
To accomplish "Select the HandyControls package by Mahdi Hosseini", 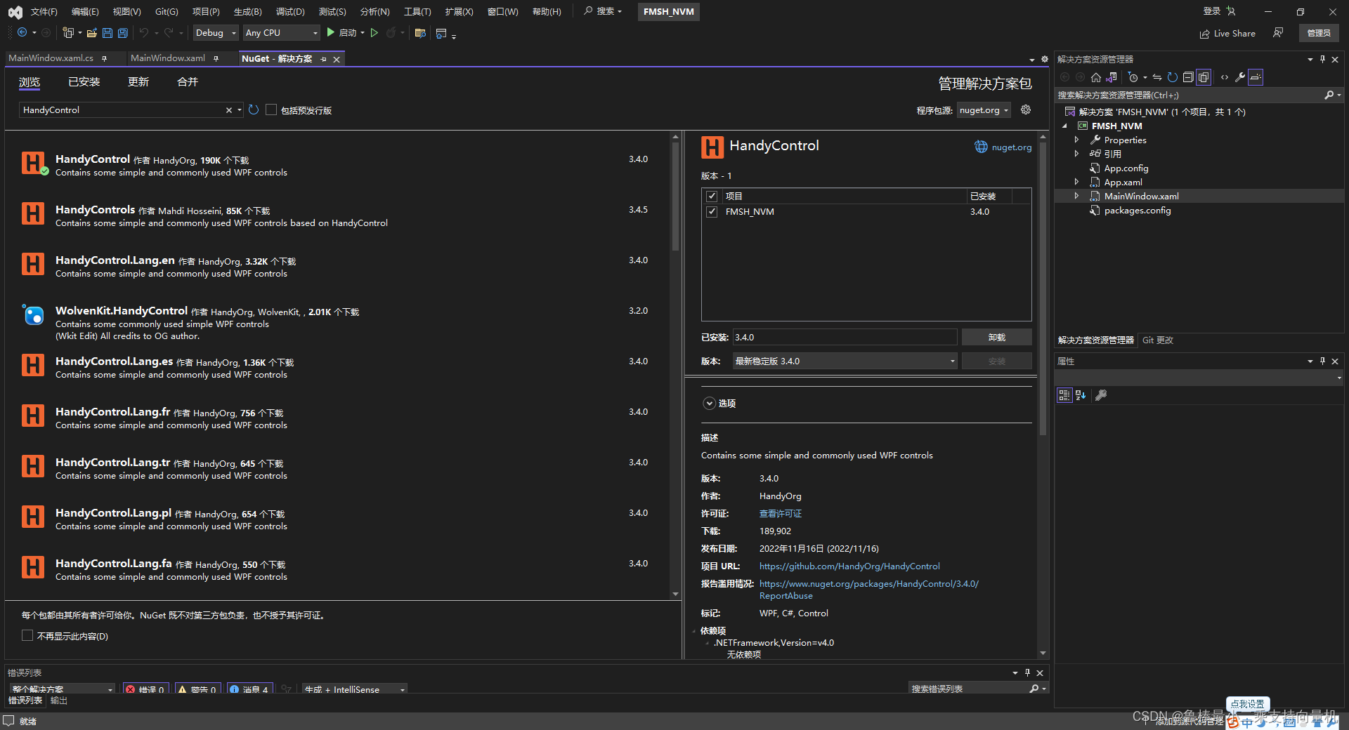I will click(337, 215).
